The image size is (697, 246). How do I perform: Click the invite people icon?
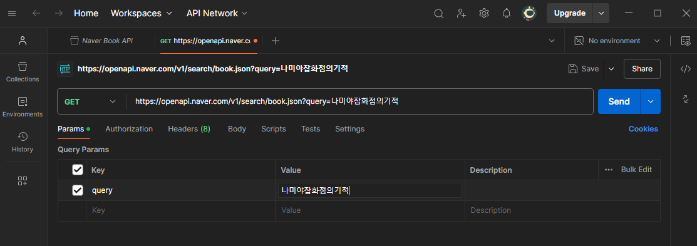462,13
